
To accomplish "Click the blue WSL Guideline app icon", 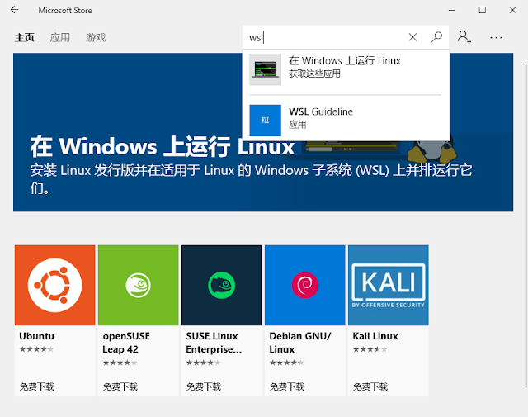I will click(266, 121).
